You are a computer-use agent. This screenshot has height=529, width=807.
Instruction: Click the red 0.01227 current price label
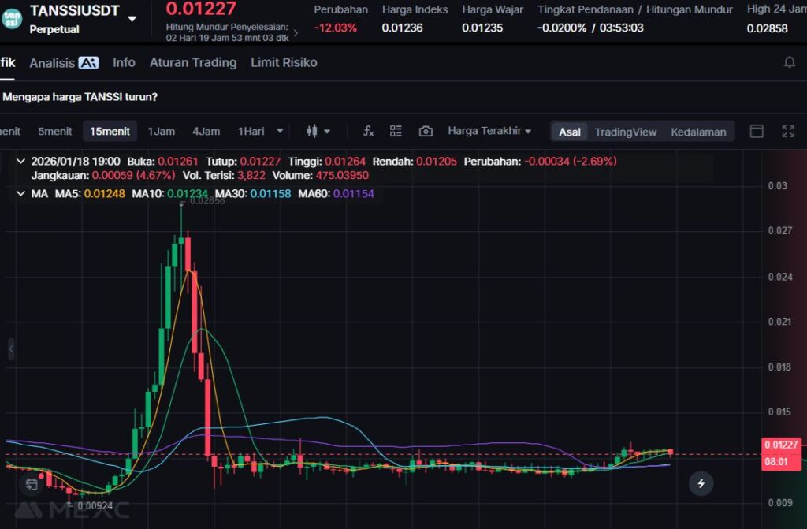point(781,445)
